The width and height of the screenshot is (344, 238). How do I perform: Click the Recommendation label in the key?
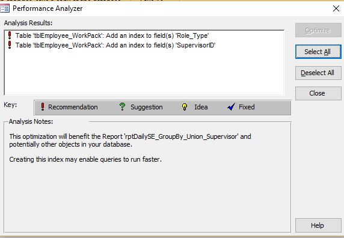(73, 107)
